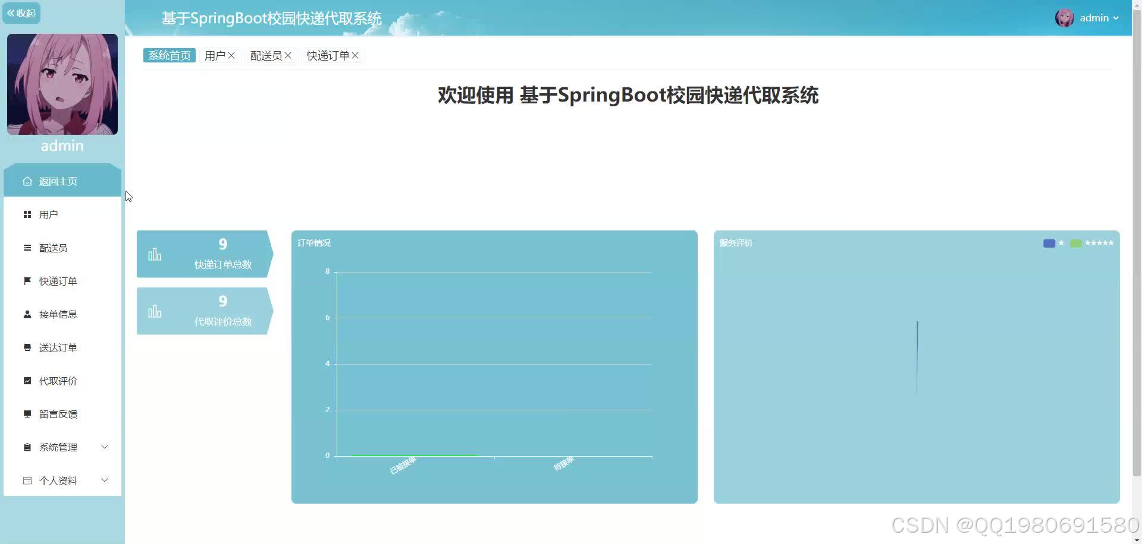Click the icon beside 送达订单
Image resolution: width=1142 pixels, height=544 pixels.
tap(27, 347)
